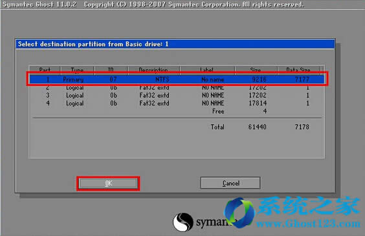The width and height of the screenshot is (365, 236).
Task: Click the 9216 size of partition 1
Action: (x=259, y=80)
